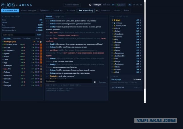Focus the Сообщение chat input
This screenshot has width=183, height=129.
click(69, 81)
